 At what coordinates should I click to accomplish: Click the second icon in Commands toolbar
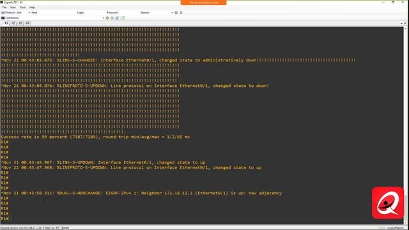click(112, 18)
